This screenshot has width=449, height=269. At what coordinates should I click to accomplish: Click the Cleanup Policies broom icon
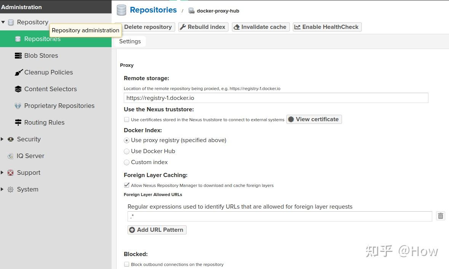click(18, 73)
